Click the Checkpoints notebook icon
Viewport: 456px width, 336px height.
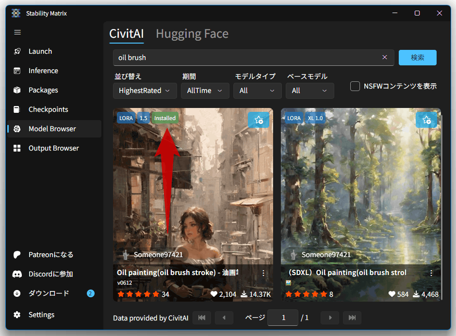pyautogui.click(x=17, y=109)
